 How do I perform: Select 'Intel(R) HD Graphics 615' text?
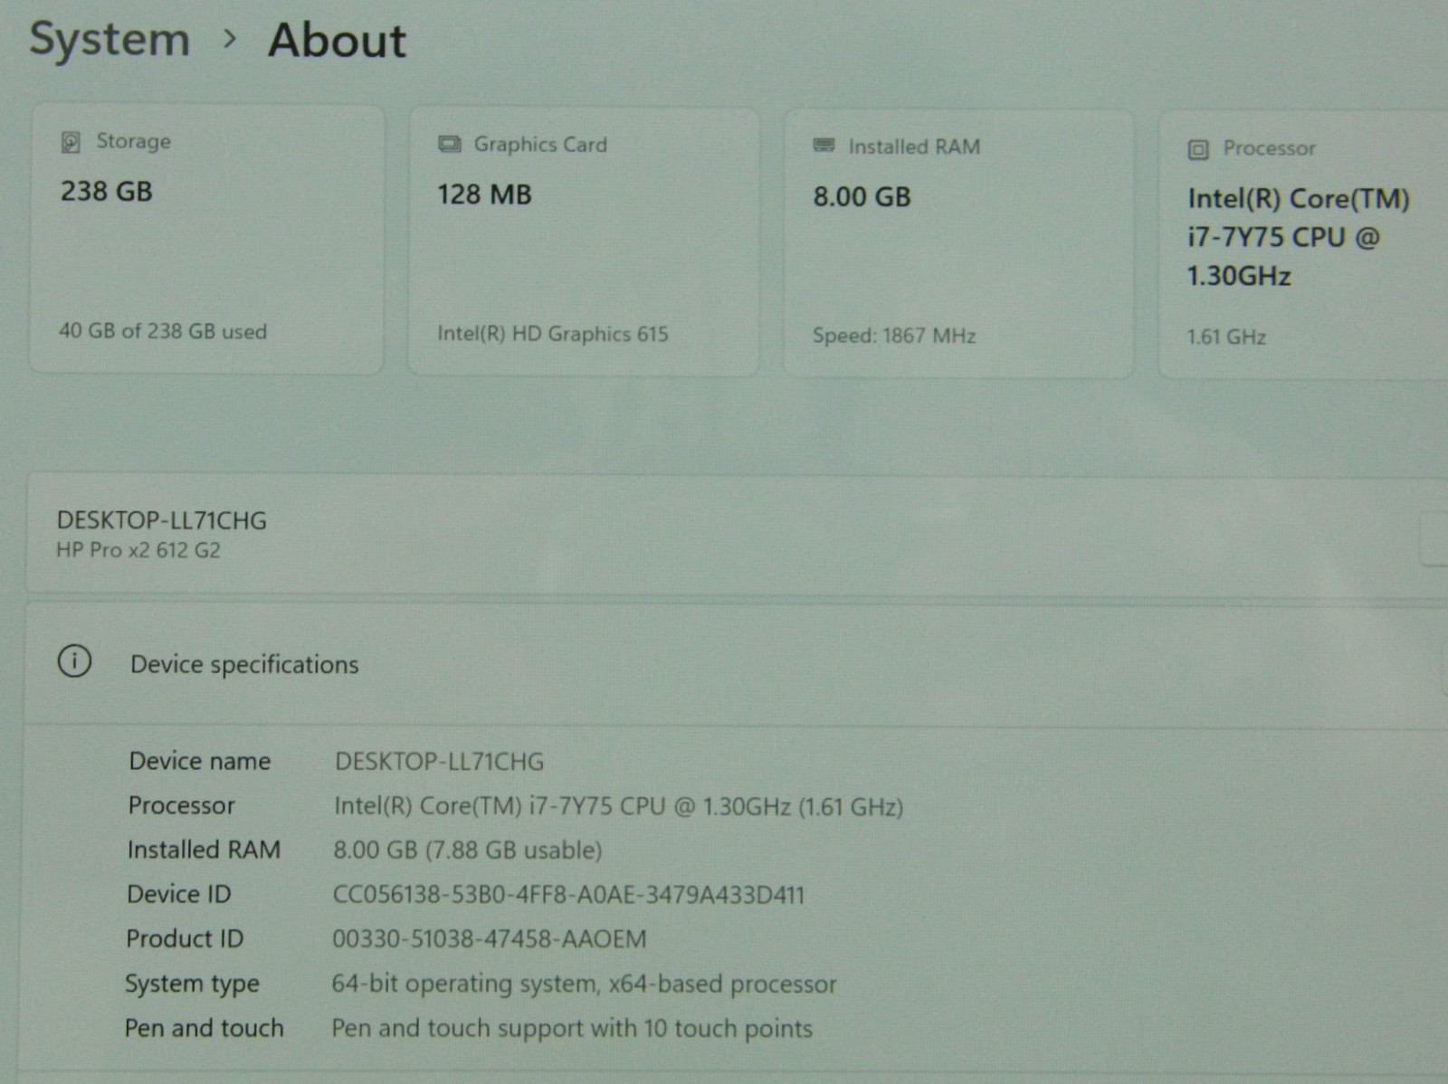553,334
